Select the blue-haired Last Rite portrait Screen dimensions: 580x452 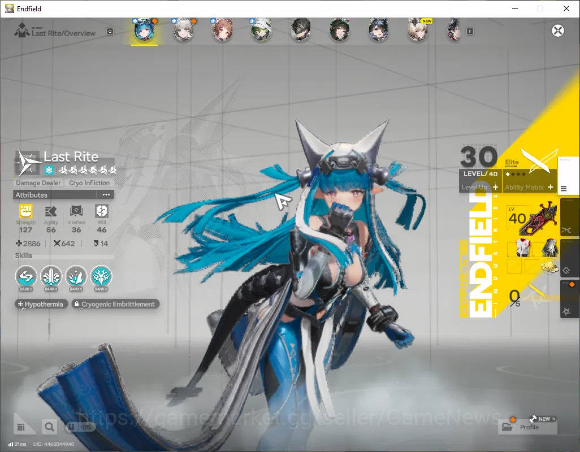[144, 31]
